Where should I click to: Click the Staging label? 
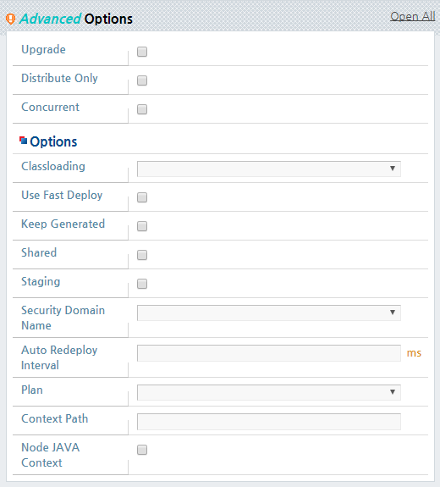tap(41, 282)
